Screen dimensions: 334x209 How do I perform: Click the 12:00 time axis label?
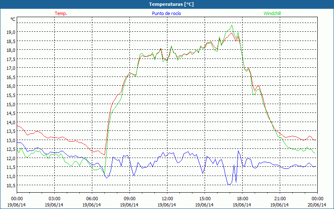[x=167, y=199]
